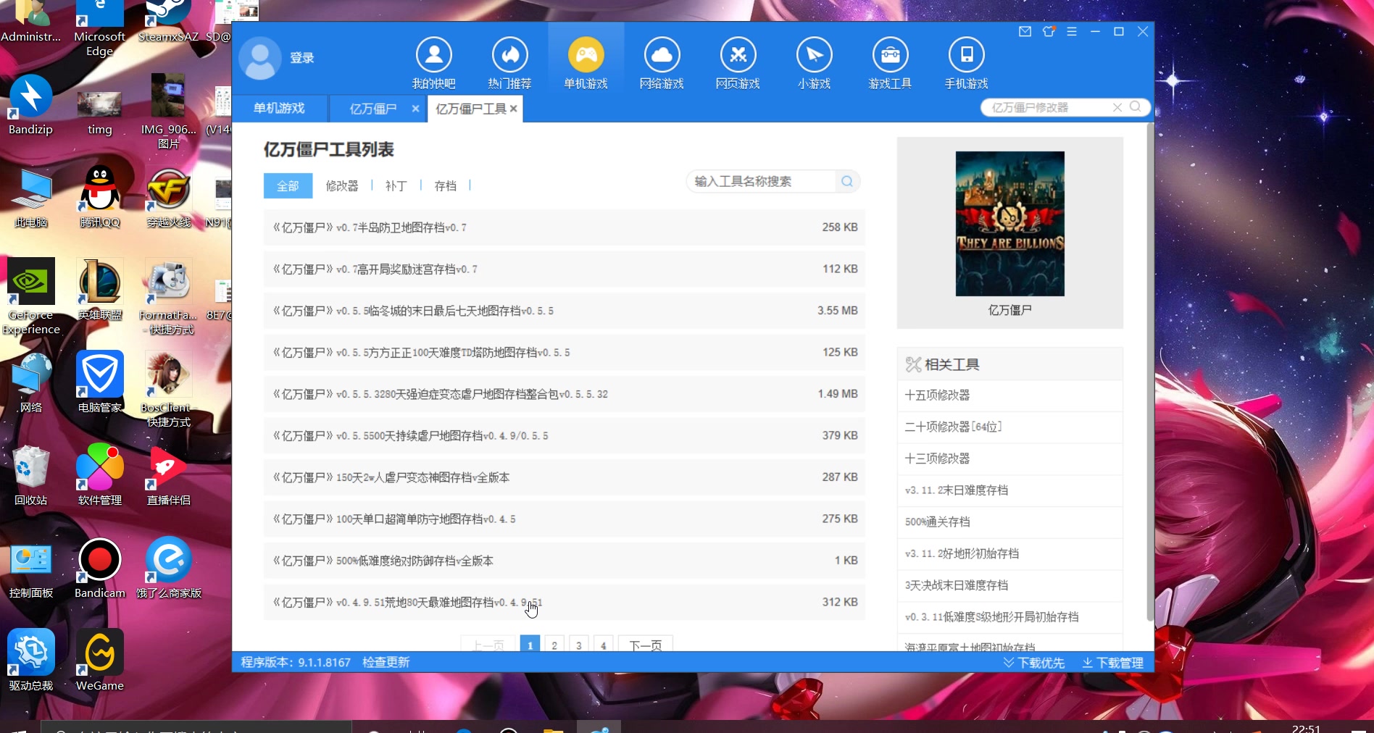Open 游戏工具 toolbox icon
The width and height of the screenshot is (1374, 733).
click(x=890, y=55)
